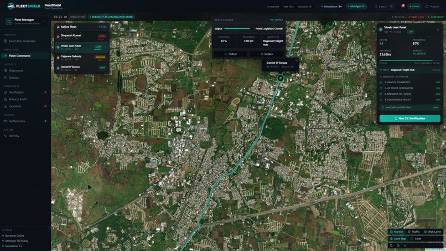Select Daniel D'Souza in Active Fleet
Screen dimensions: 446x251
click(x=82, y=68)
